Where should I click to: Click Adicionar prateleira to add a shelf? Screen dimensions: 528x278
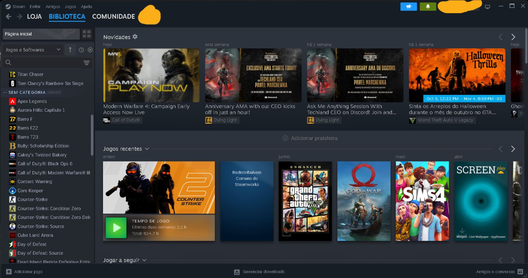310,138
